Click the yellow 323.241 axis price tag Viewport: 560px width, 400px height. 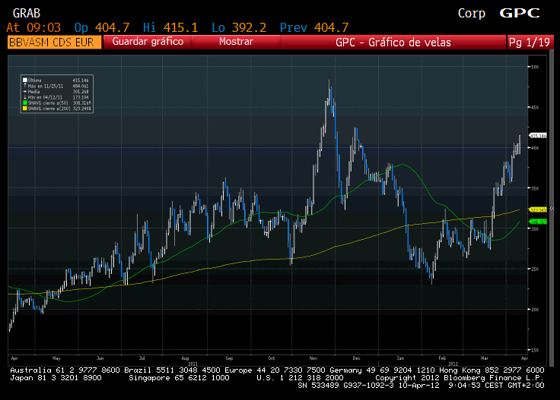(538, 210)
